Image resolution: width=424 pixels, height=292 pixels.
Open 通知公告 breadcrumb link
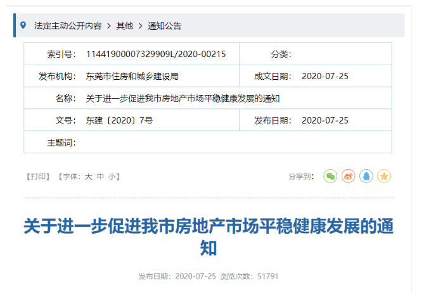click(164, 26)
